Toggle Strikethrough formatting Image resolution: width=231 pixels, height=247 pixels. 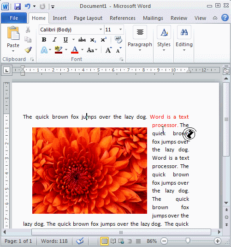pos(82,40)
